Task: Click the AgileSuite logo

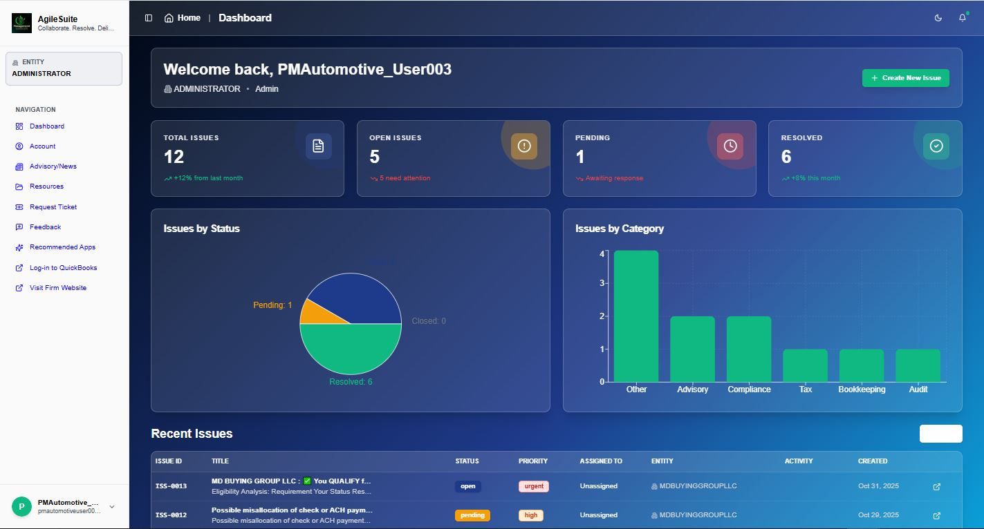Action: tap(21, 23)
